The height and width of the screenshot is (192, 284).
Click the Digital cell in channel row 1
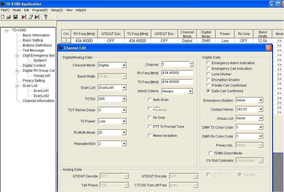click(187, 41)
